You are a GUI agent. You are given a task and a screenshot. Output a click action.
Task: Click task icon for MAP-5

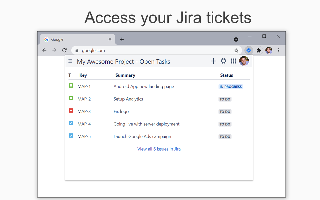click(71, 135)
